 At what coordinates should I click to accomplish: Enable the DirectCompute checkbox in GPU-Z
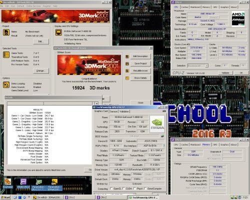click(145, 188)
